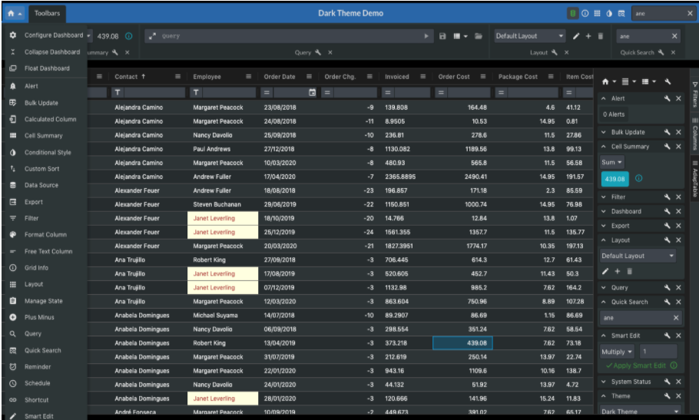
Task: Run the query with the play arrow
Action: tap(426, 36)
